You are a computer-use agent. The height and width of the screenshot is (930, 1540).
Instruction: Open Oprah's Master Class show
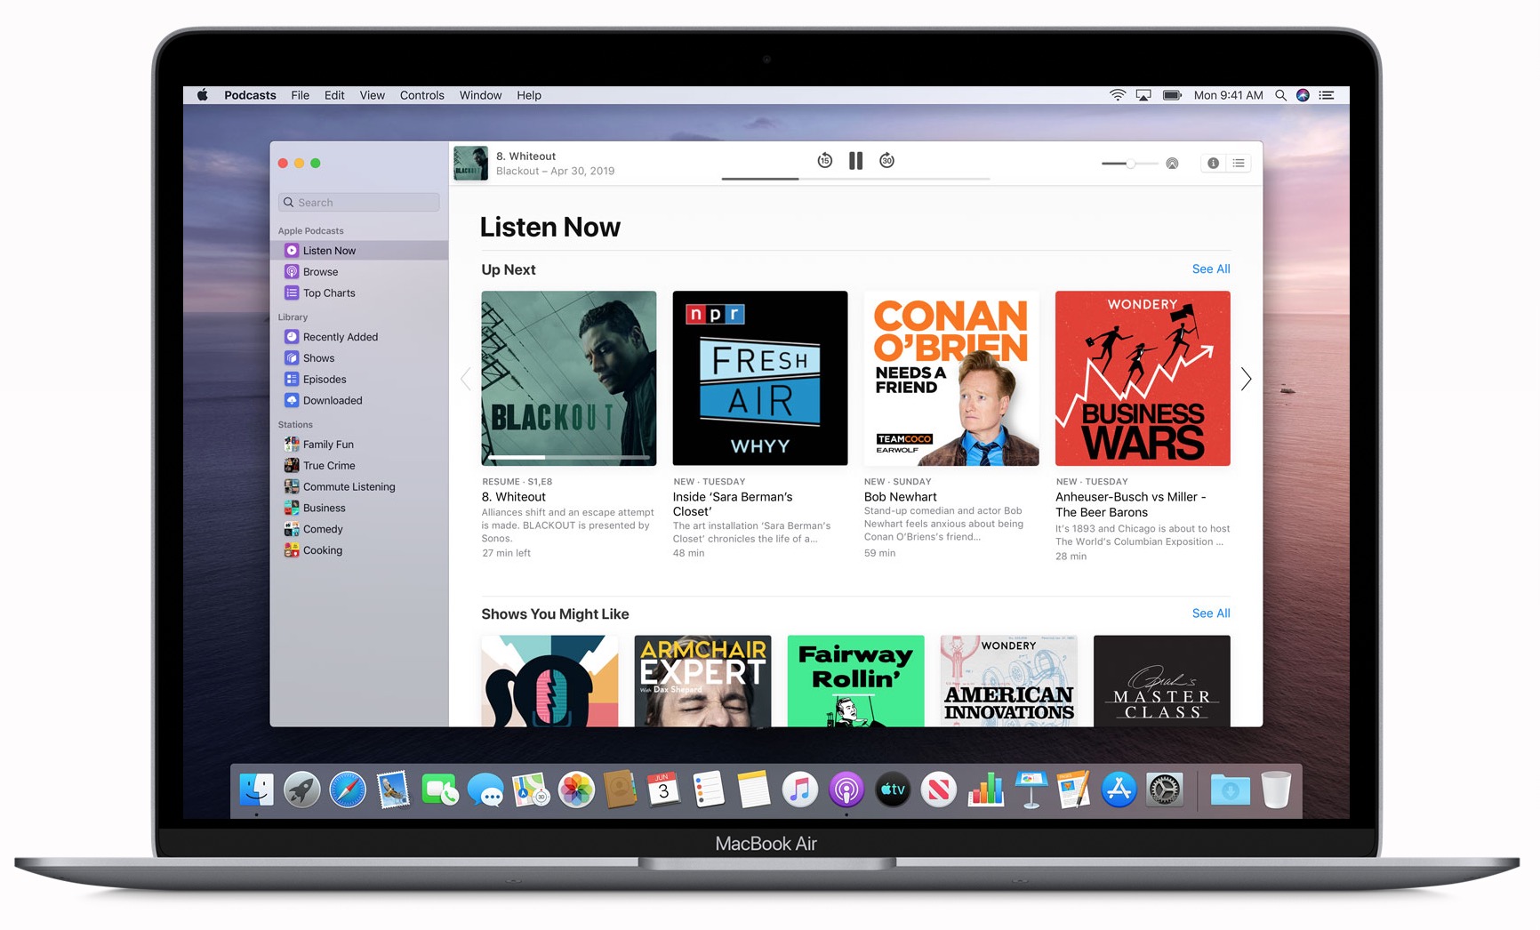click(1162, 681)
